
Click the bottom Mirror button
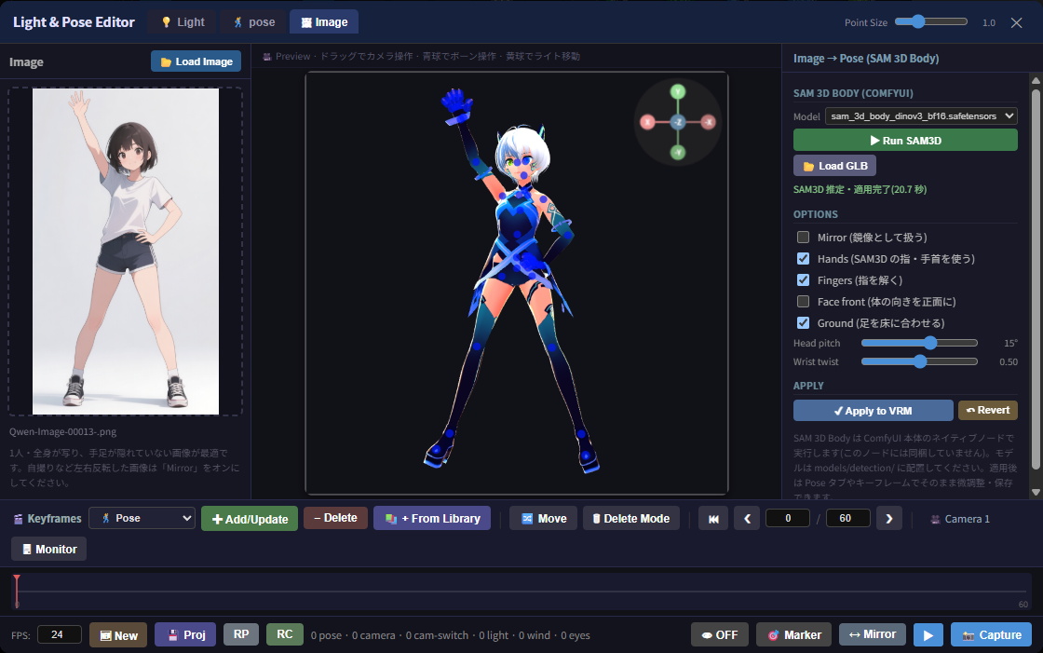pos(872,634)
